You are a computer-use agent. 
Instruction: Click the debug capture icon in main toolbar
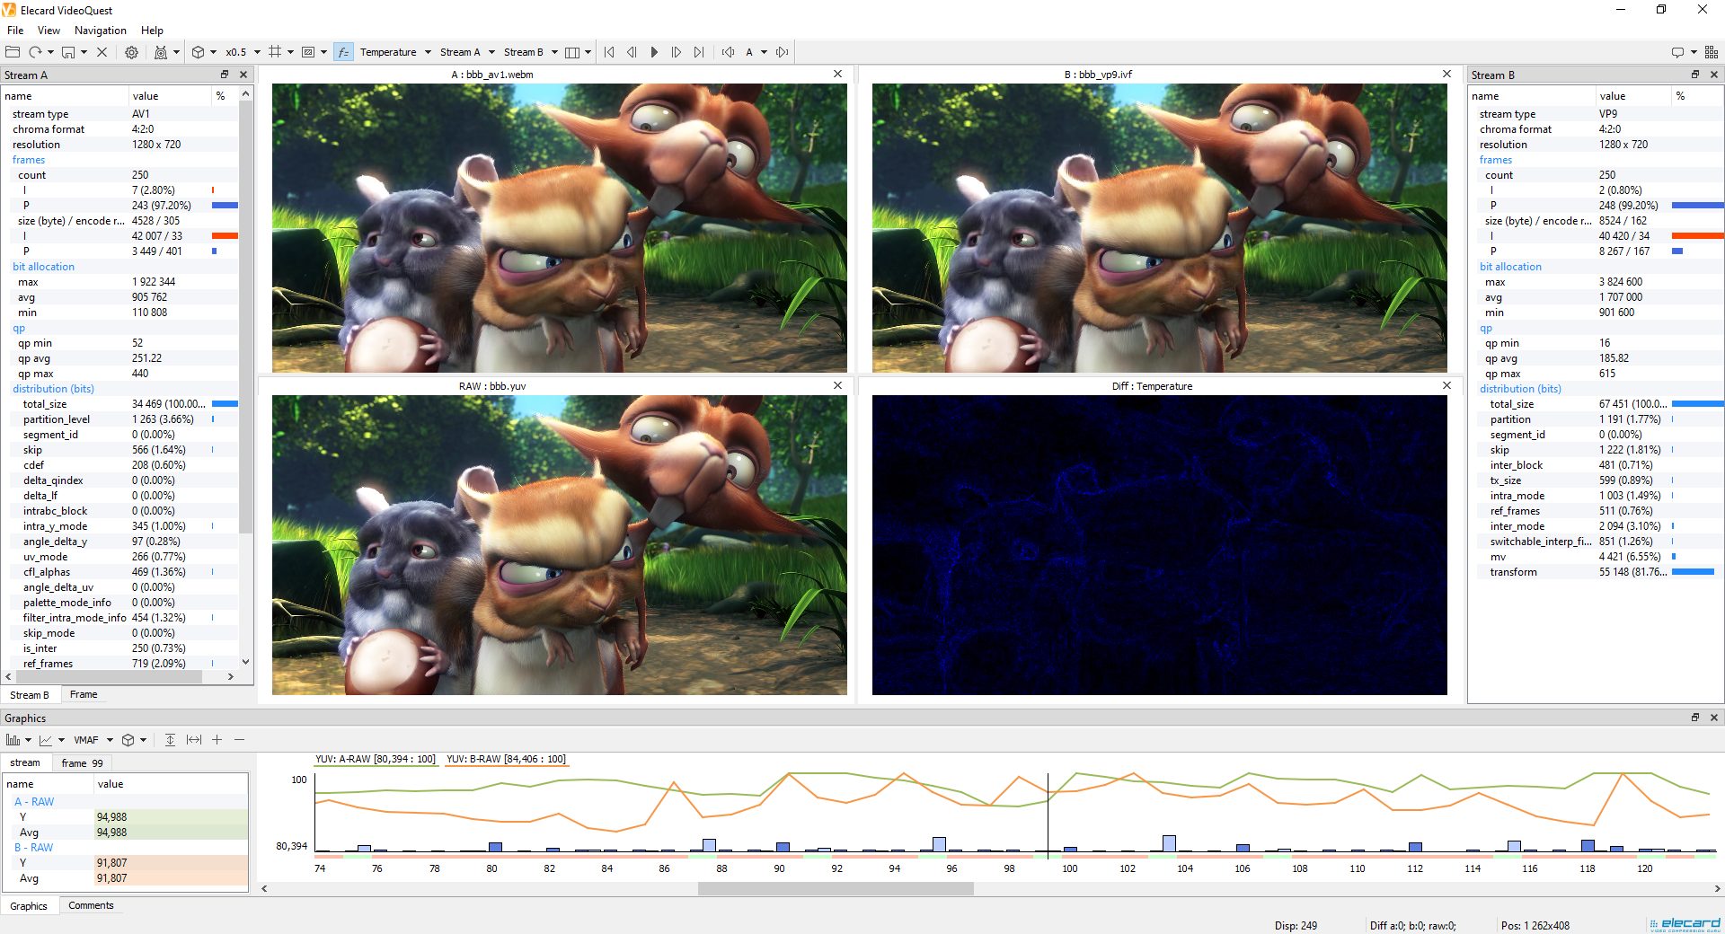pyautogui.click(x=160, y=51)
